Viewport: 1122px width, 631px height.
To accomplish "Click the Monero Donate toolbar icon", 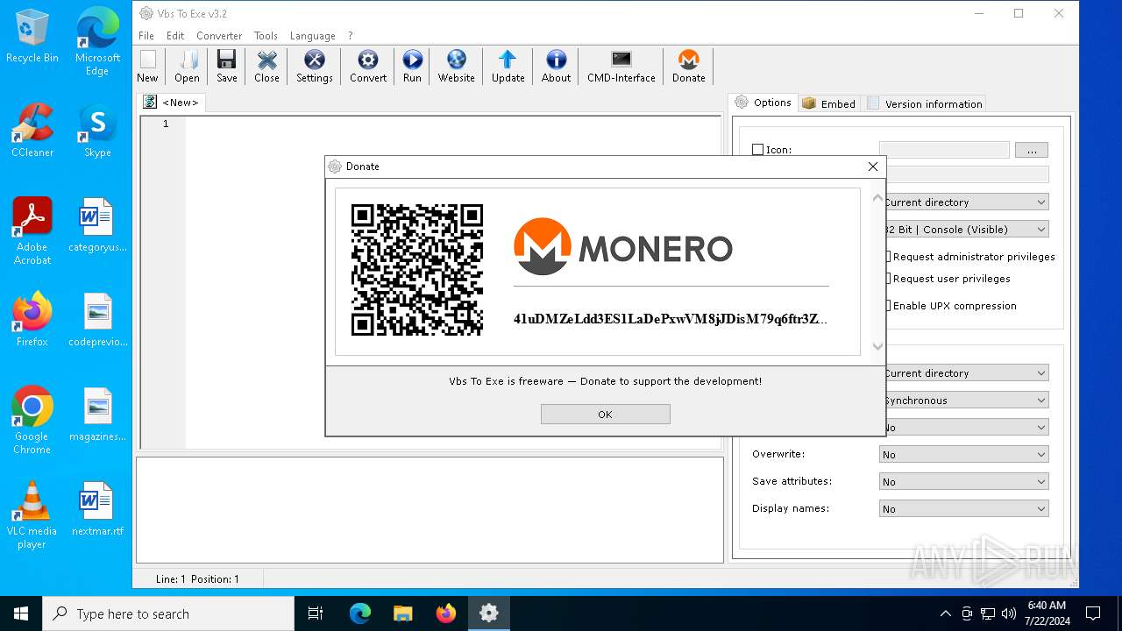I will (x=688, y=67).
